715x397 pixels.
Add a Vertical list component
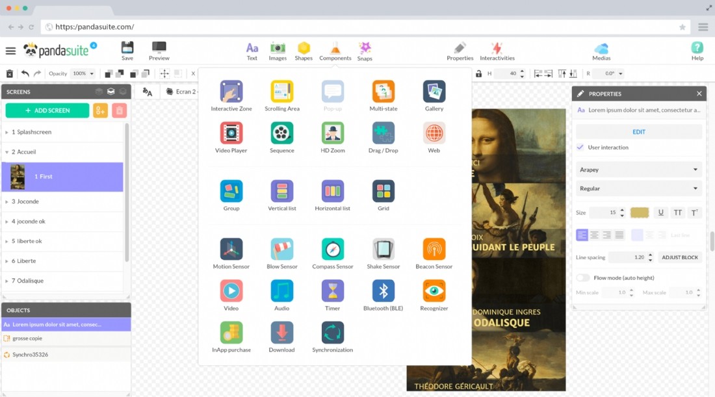(x=282, y=191)
